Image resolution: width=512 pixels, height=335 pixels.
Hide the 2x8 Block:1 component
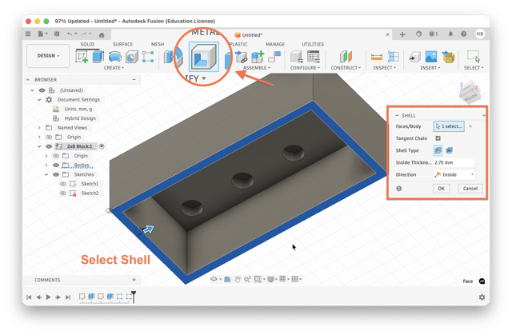click(x=49, y=146)
